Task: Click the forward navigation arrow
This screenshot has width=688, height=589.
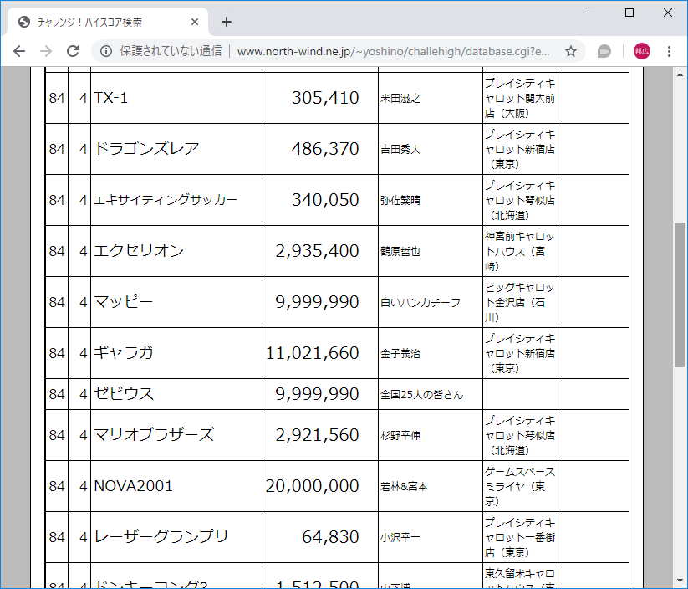Action: pos(46,51)
